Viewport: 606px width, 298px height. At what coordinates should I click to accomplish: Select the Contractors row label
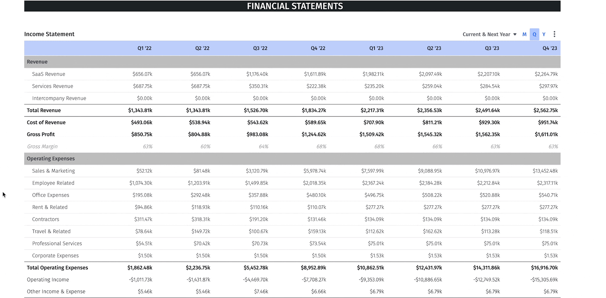tap(46, 219)
